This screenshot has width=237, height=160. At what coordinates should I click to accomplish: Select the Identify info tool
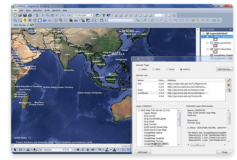[x=56, y=20]
